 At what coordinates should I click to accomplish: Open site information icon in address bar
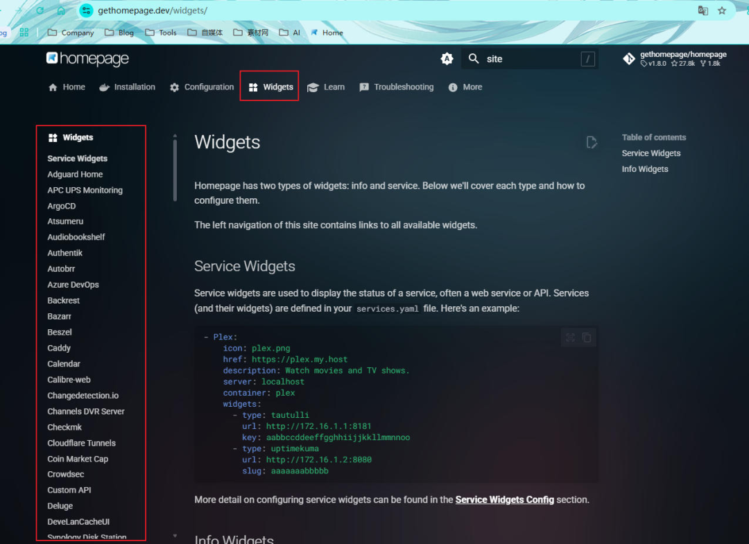87,10
